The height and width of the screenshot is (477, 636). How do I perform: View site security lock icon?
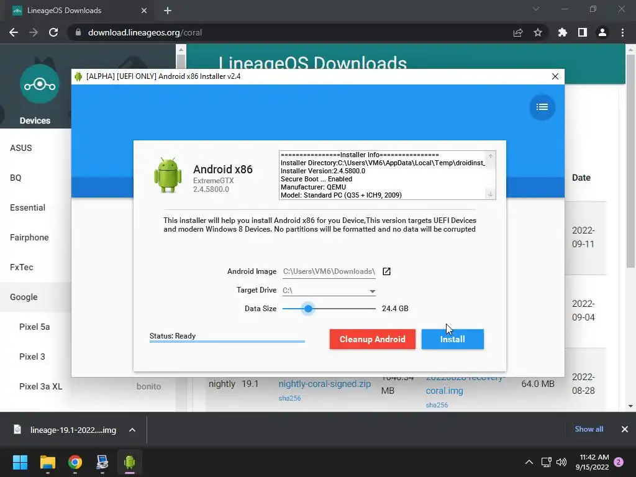pyautogui.click(x=78, y=32)
